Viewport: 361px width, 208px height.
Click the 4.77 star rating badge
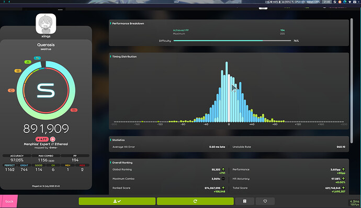[42, 139]
